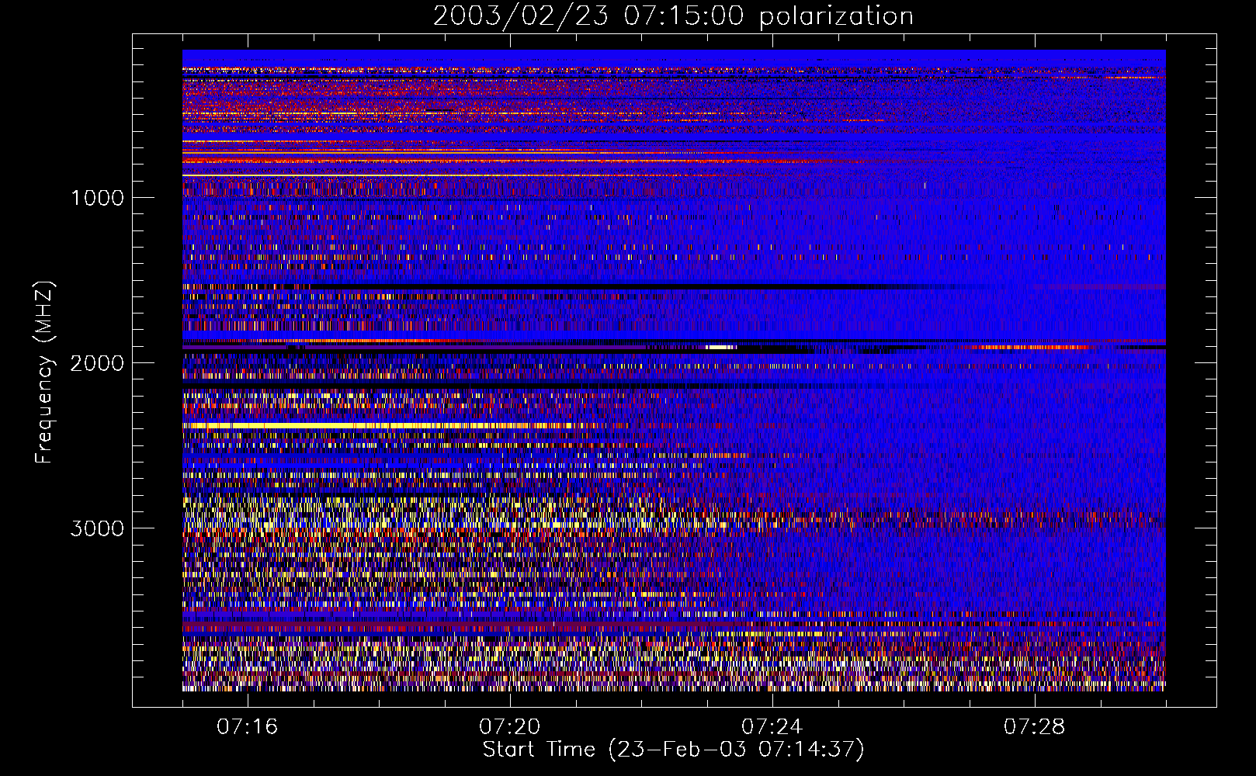The image size is (1256, 776).
Task: Click the 07:24 time tick label
Action: [772, 726]
